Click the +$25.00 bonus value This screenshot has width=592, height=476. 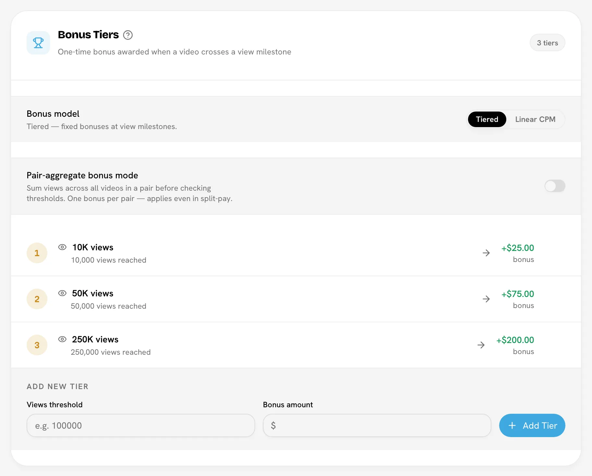(518, 248)
